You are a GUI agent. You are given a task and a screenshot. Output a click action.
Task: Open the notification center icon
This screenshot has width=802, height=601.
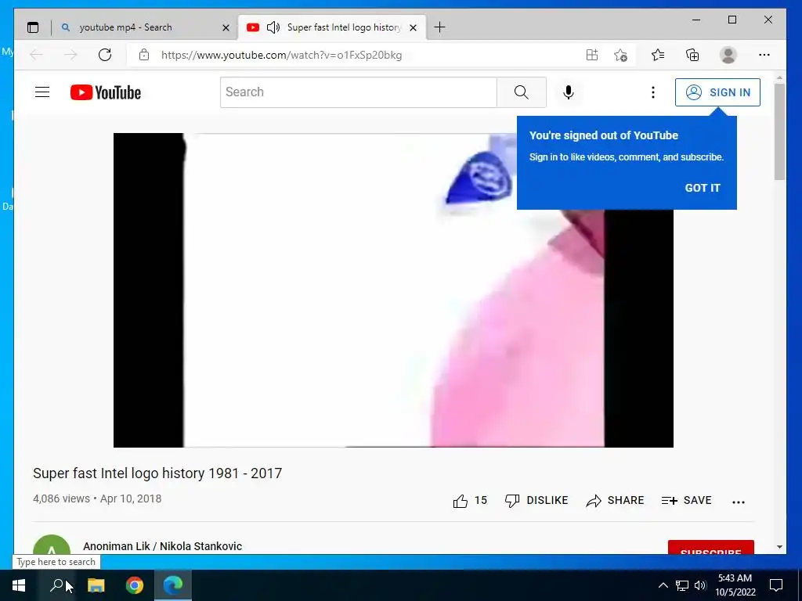click(776, 585)
